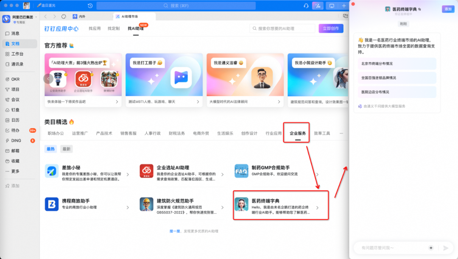Click the history clock icon in title bar
Image resolution: width=458 pixels, height=259 pixels.
pos(90,6)
